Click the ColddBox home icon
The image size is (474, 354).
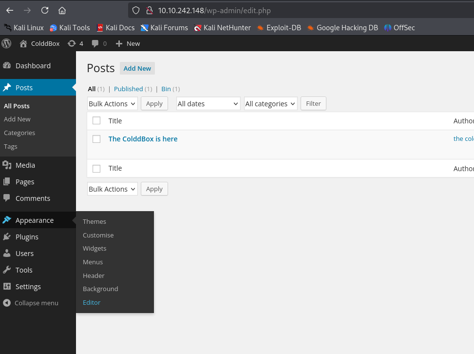(x=23, y=43)
